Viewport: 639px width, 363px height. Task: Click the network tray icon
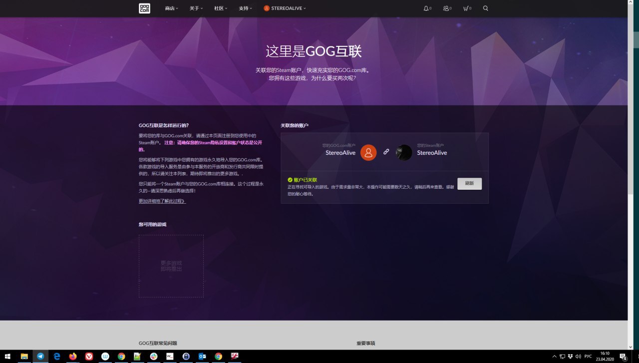[562, 357]
